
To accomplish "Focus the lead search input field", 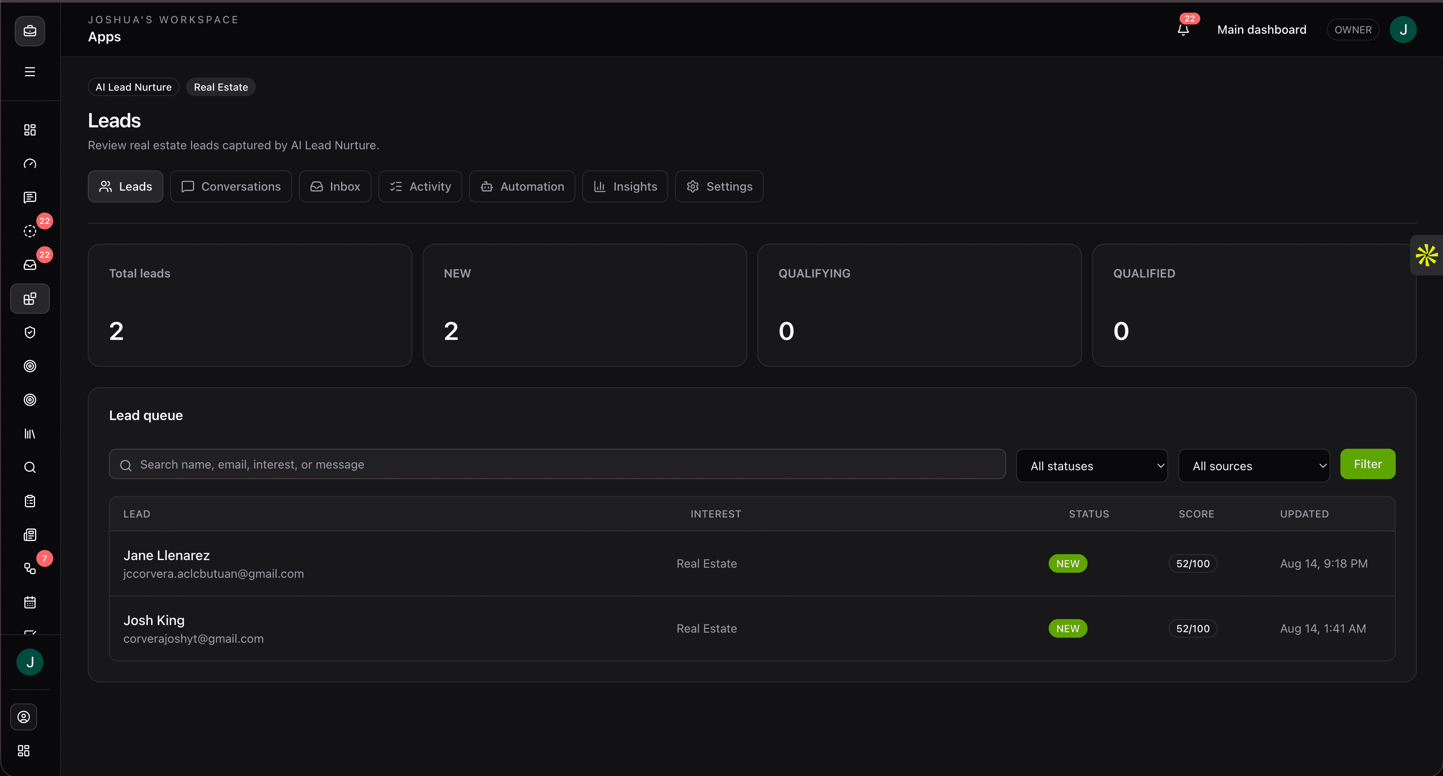I will pos(557,464).
